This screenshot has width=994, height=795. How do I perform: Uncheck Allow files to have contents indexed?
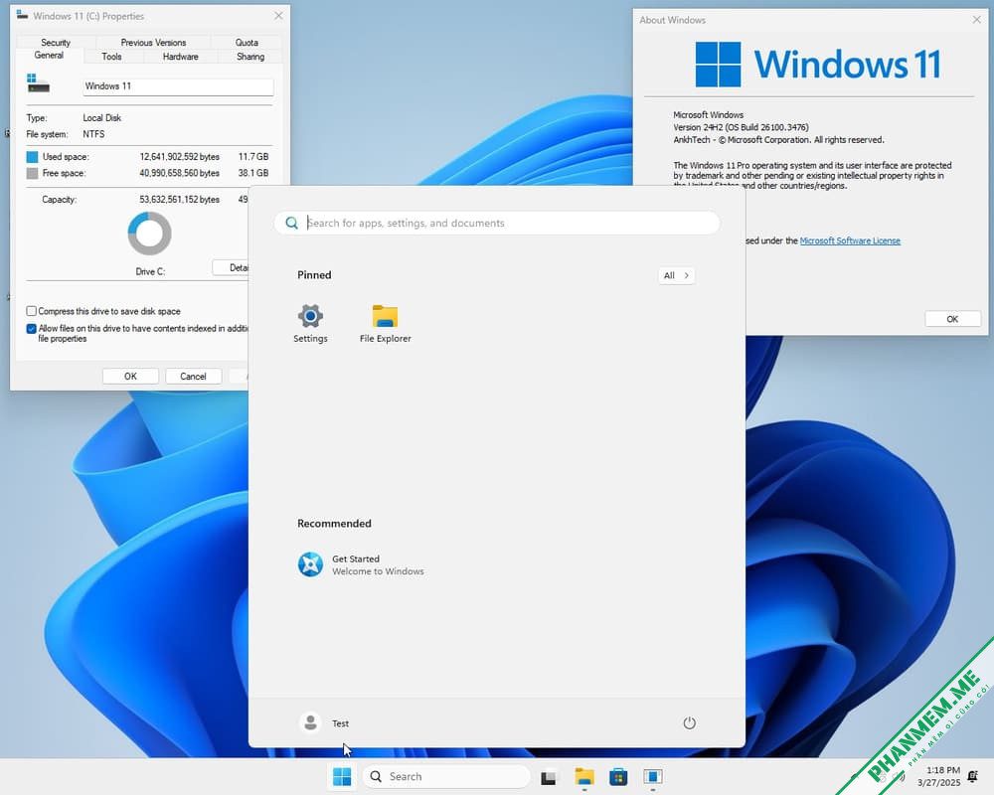[31, 328]
